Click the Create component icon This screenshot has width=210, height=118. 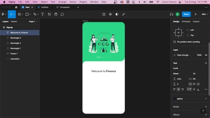coord(110,14)
